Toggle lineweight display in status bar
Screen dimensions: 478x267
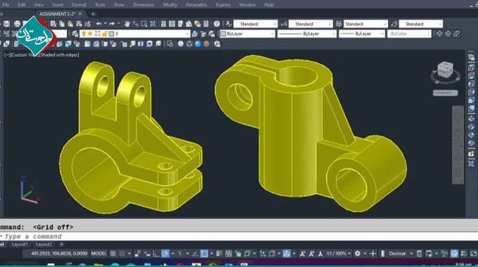tap(219, 254)
